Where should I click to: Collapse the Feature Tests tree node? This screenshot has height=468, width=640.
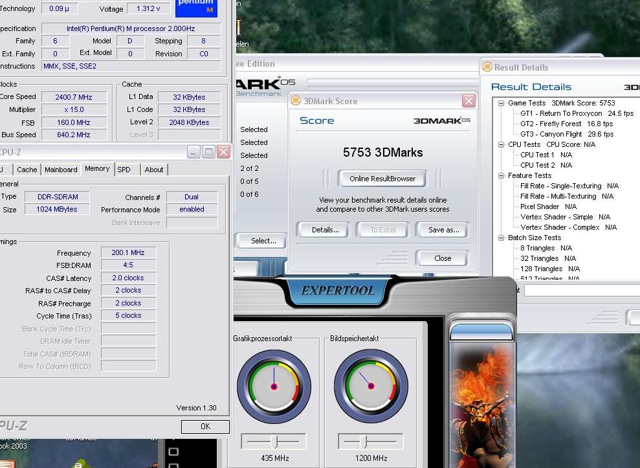click(x=502, y=175)
